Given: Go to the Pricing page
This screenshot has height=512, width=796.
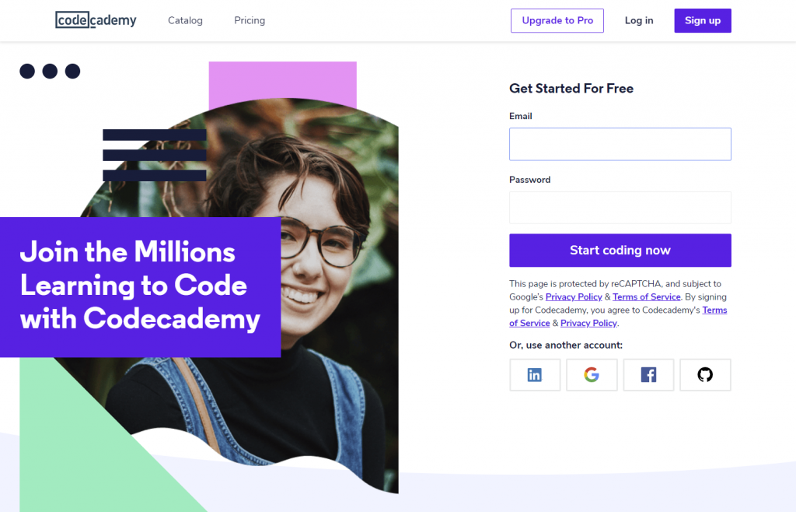Looking at the screenshot, I should pyautogui.click(x=250, y=20).
